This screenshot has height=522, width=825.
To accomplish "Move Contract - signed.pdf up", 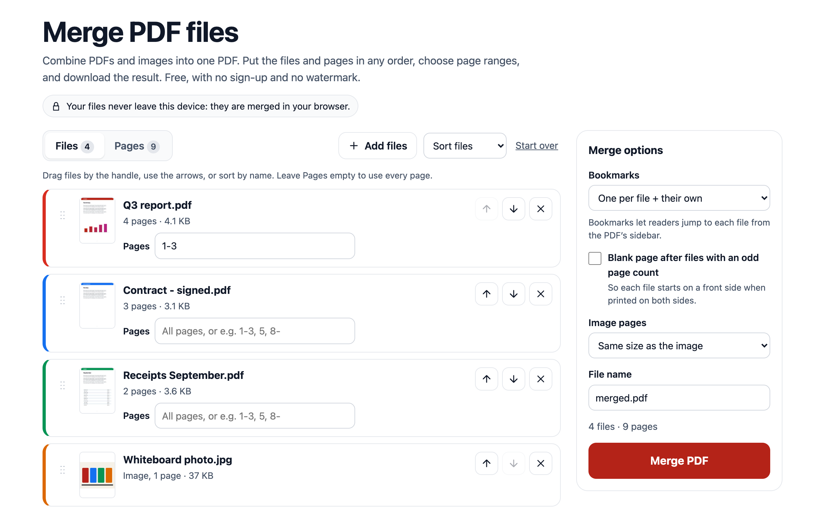I will [486, 294].
